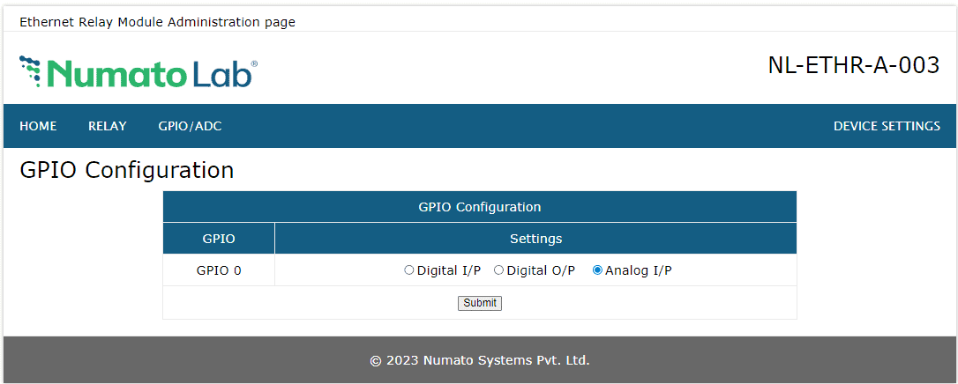Click the registered trademark symbol on the logo
The height and width of the screenshot is (384, 958).
(255, 64)
